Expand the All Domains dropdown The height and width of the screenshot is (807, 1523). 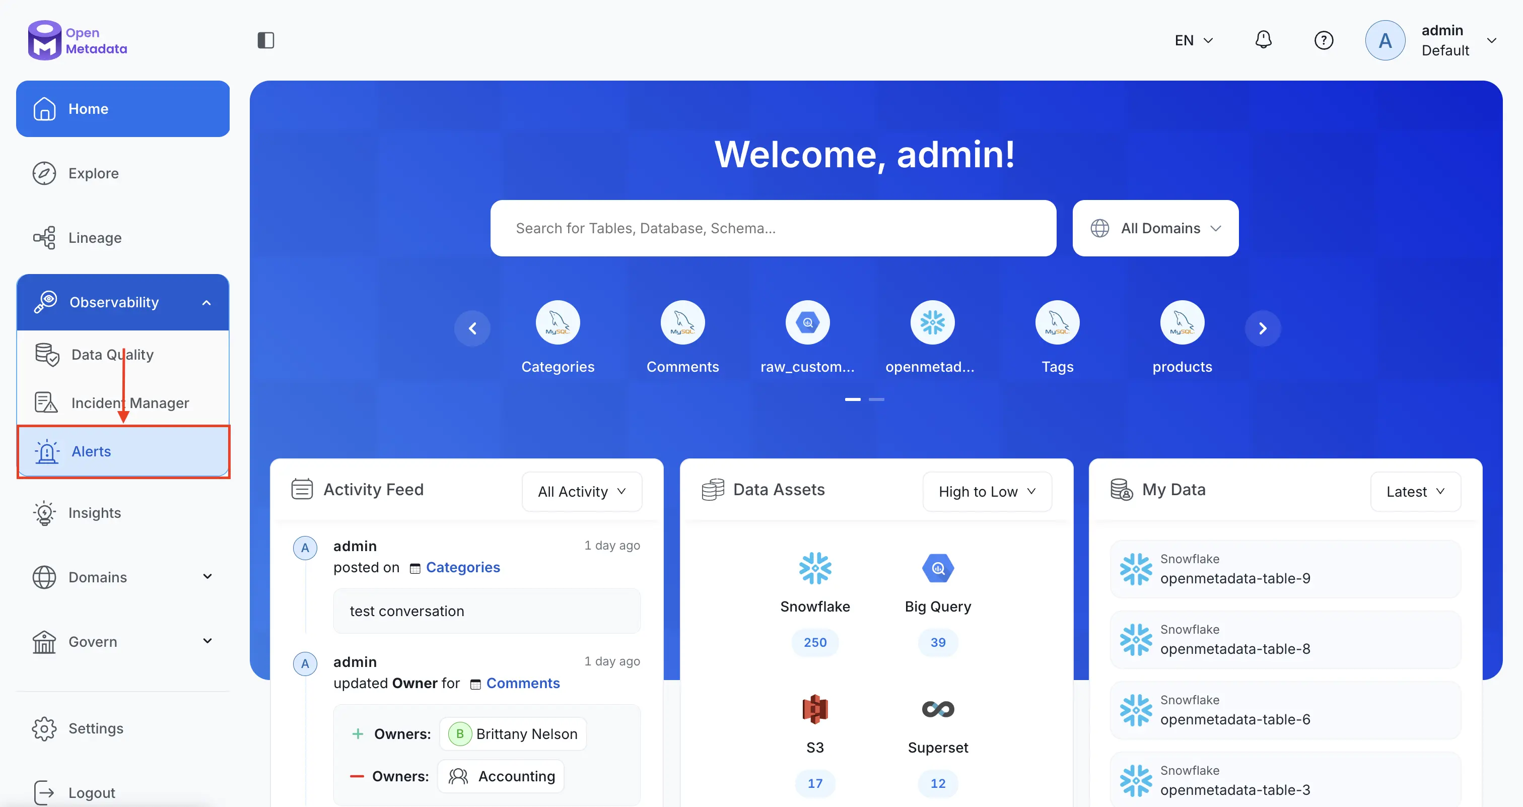(x=1155, y=228)
